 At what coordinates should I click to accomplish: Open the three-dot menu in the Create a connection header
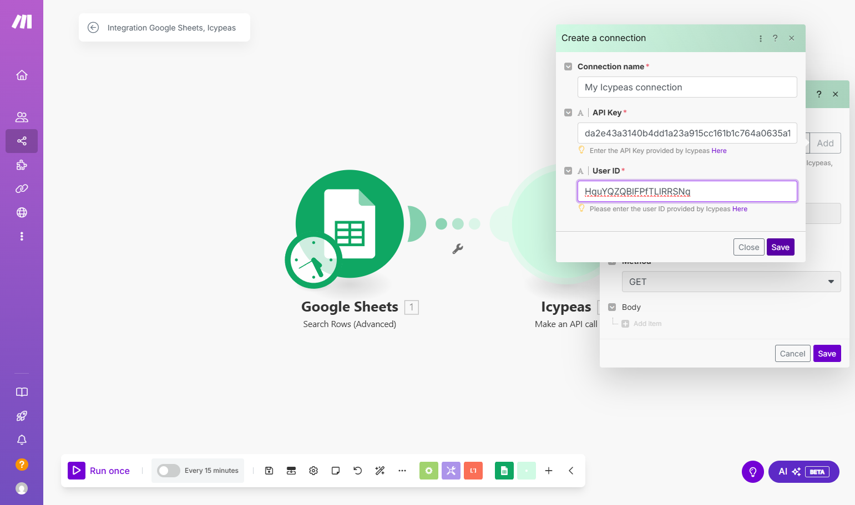(x=761, y=38)
